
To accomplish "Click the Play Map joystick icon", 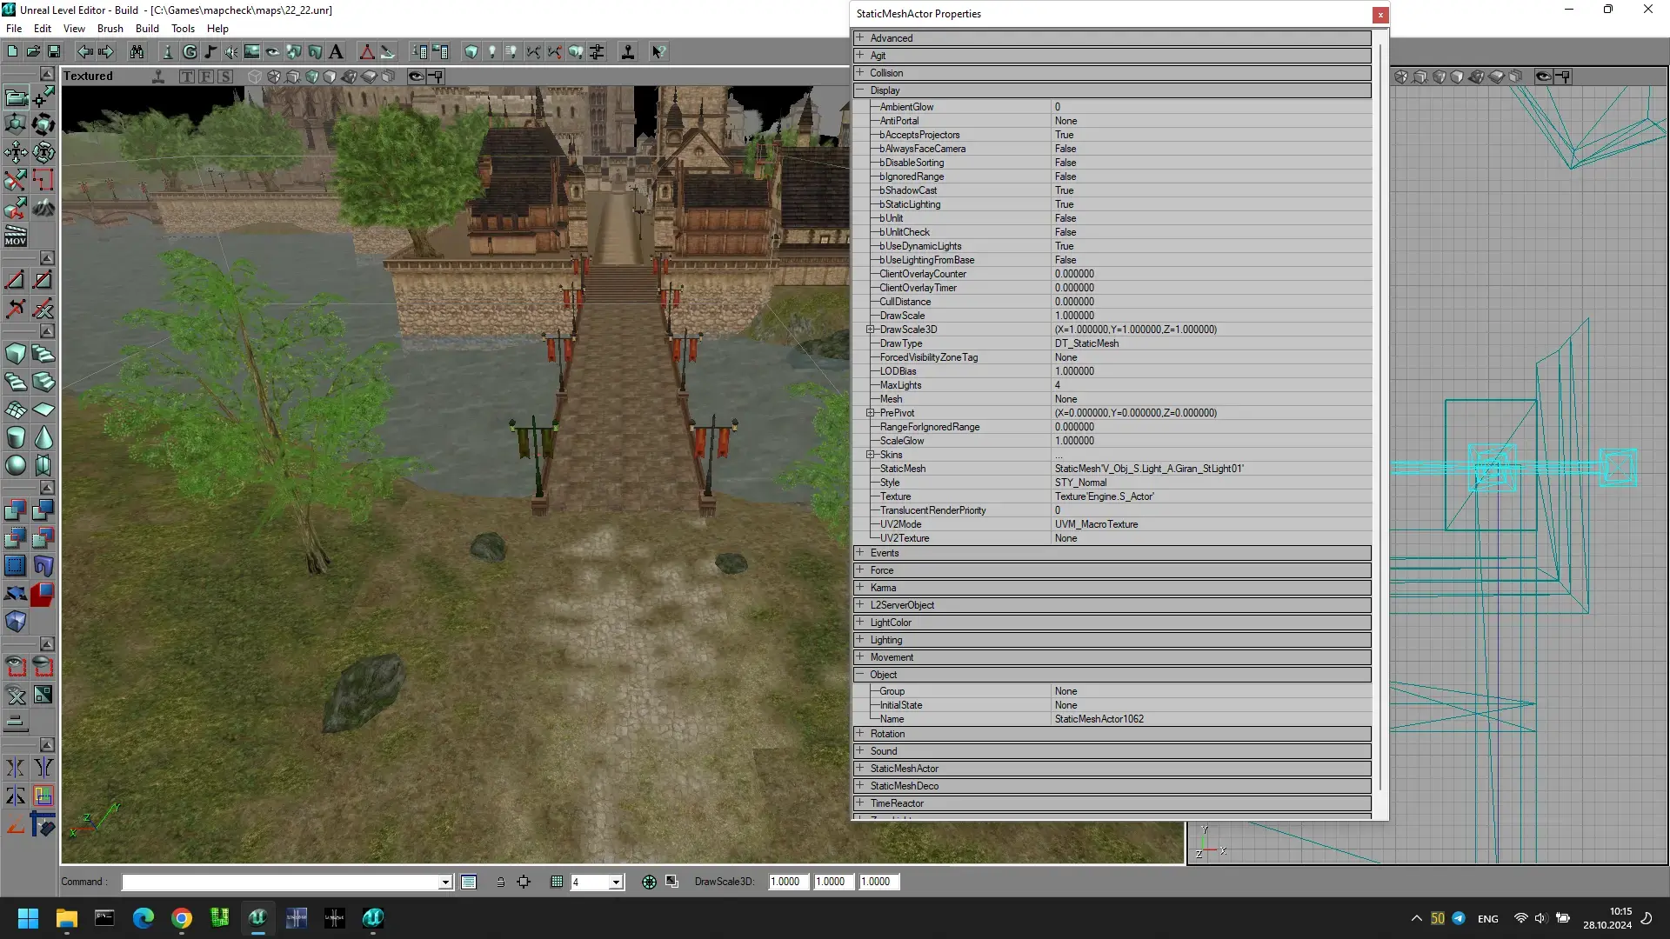I will tap(628, 52).
